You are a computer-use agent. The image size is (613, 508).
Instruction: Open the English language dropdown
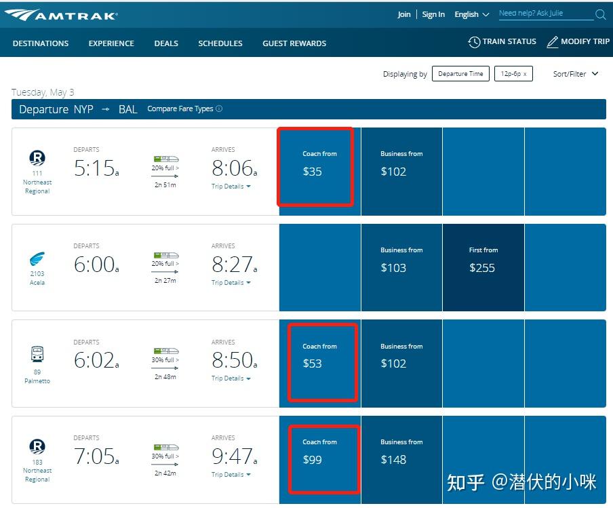(471, 14)
